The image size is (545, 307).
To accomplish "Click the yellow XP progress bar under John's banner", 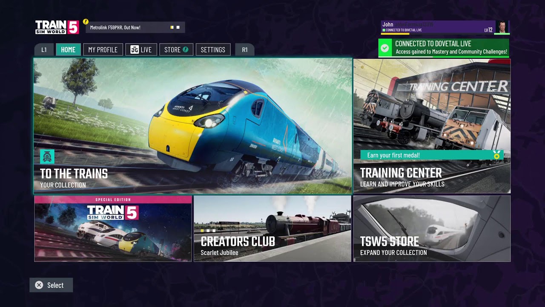I will coord(396,34).
